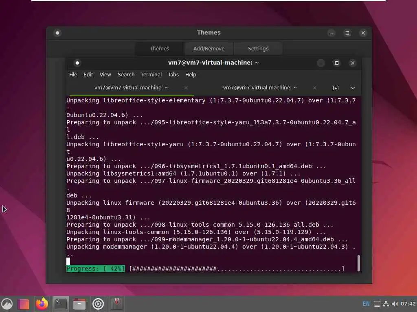Open the terminal View menu
The height and width of the screenshot is (312, 417).
(x=105, y=75)
